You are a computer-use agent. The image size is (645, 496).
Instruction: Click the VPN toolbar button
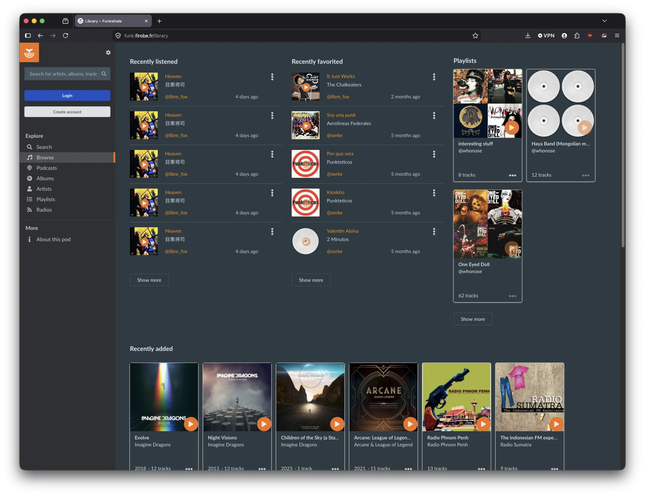(546, 35)
